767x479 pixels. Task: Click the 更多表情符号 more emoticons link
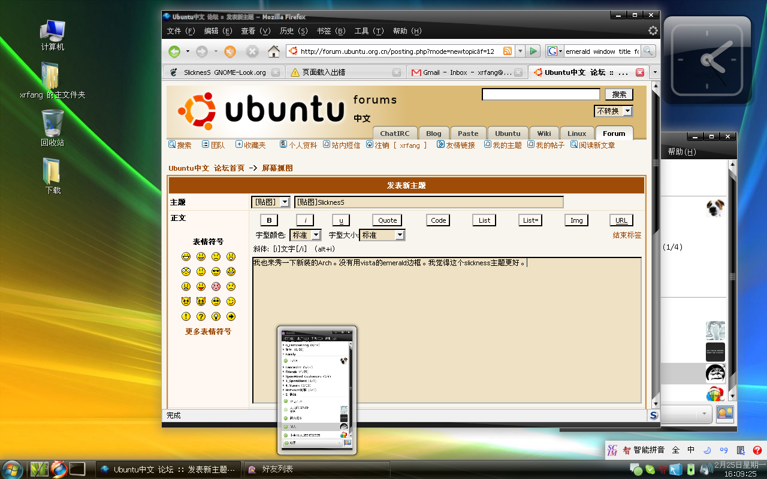[x=208, y=331]
